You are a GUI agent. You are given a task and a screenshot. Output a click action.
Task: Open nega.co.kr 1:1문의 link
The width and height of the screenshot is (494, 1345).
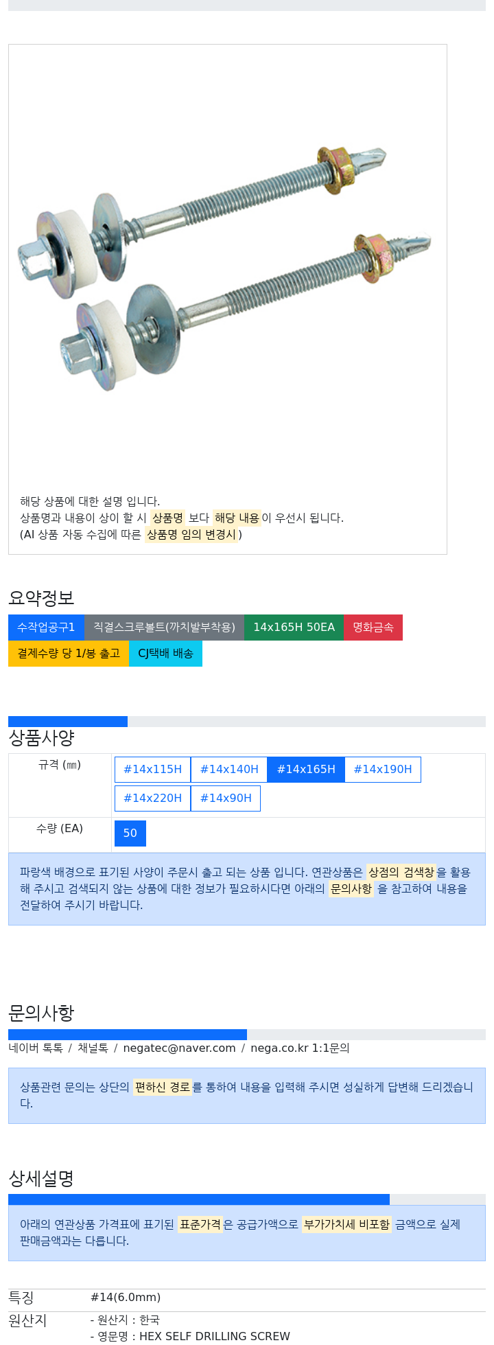[300, 1048]
